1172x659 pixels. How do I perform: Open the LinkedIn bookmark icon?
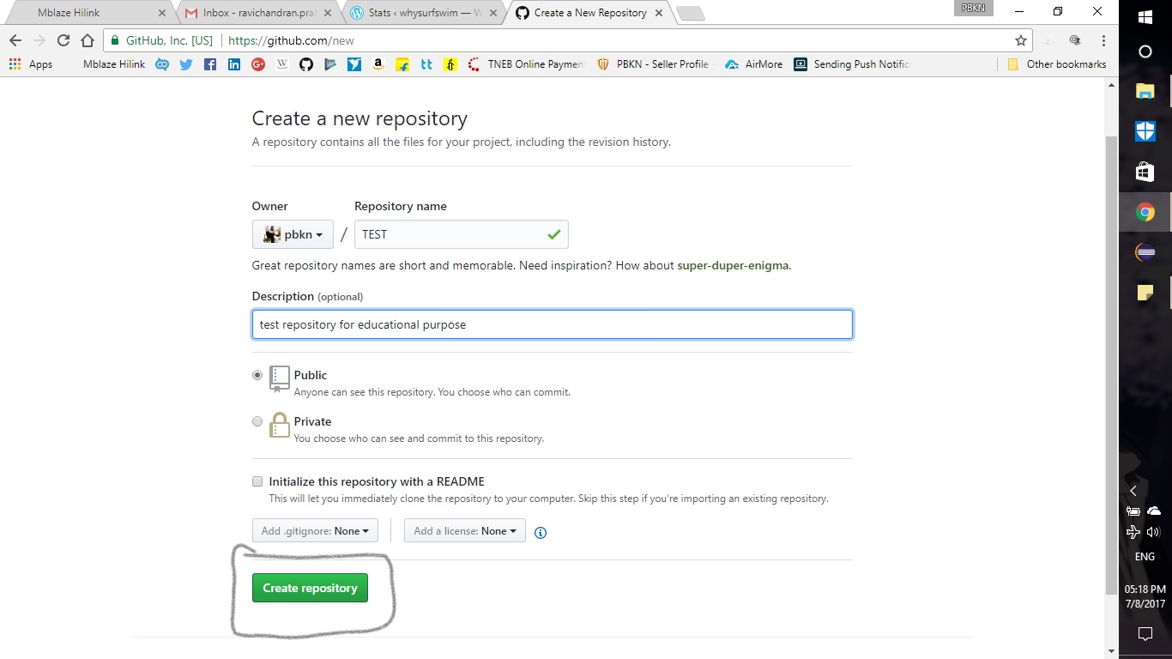[233, 64]
